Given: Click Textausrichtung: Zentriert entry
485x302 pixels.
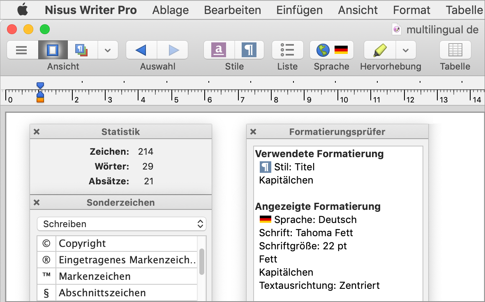Looking at the screenshot, I should 319,285.
